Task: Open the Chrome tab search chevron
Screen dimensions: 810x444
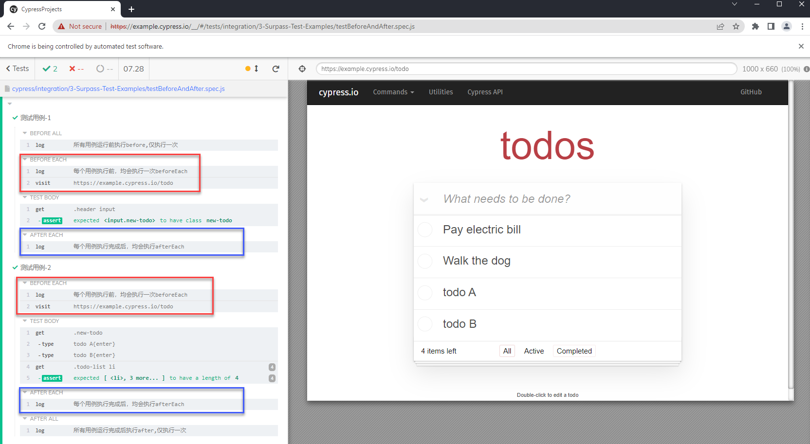Action: [x=735, y=4]
